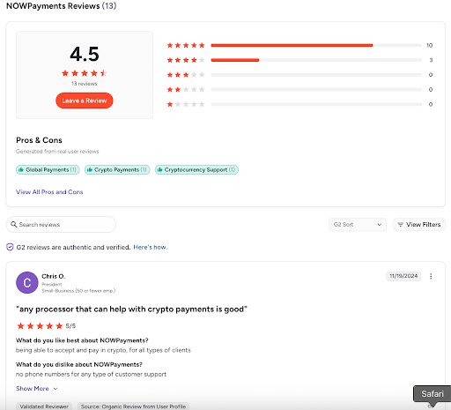The image size is (451, 410).
Task: Click Chris O. avatar
Action: [27, 283]
